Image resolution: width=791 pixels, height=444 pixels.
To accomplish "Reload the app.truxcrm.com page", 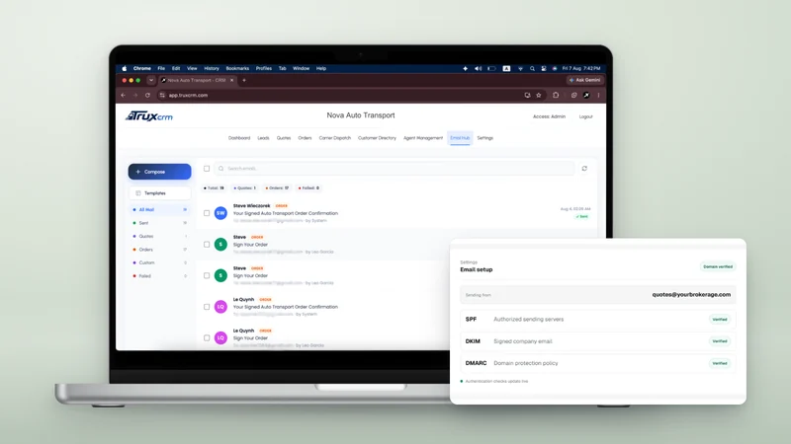I will point(147,95).
